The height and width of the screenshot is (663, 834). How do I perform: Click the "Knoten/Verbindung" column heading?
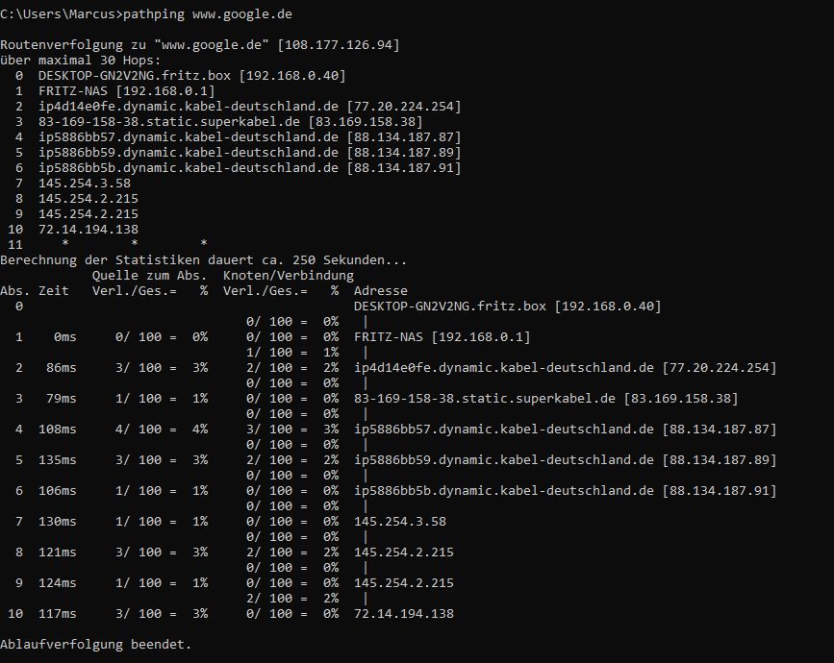point(288,276)
